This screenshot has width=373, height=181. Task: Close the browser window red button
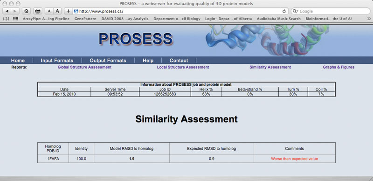click(x=5, y=4)
